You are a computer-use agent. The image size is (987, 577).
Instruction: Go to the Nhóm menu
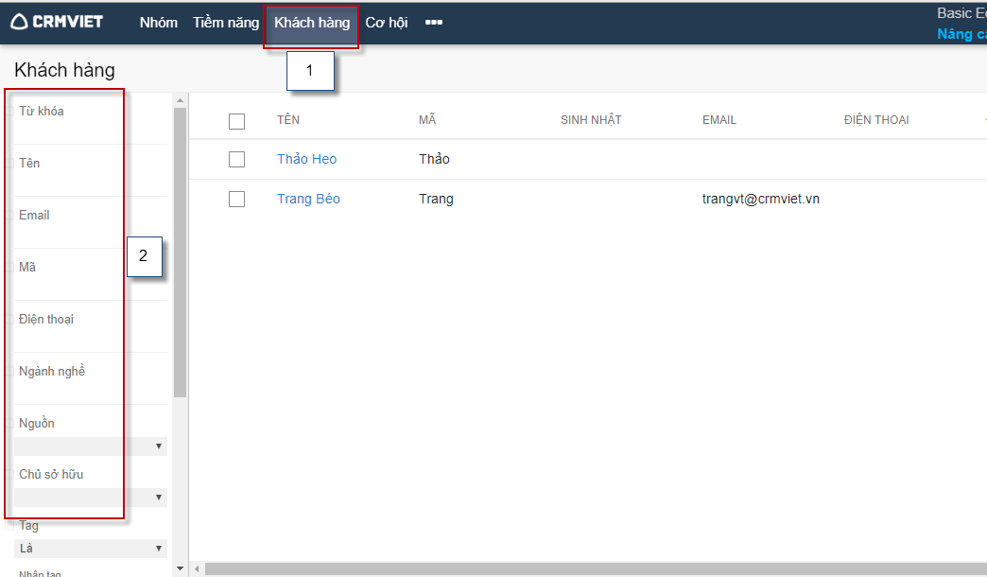(158, 23)
